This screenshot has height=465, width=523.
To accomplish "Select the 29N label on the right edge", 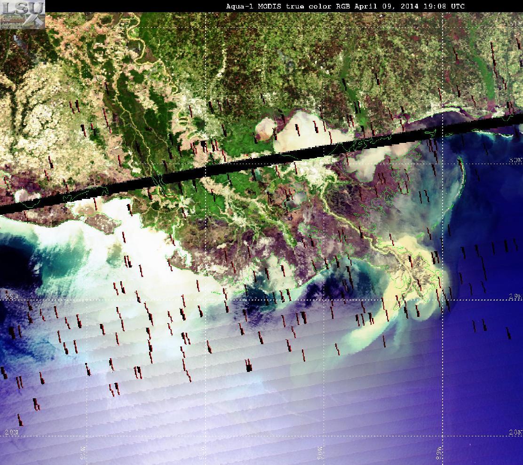I will [515, 296].
